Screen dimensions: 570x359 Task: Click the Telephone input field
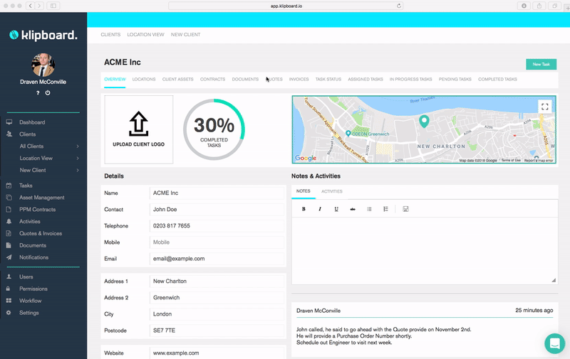217,225
